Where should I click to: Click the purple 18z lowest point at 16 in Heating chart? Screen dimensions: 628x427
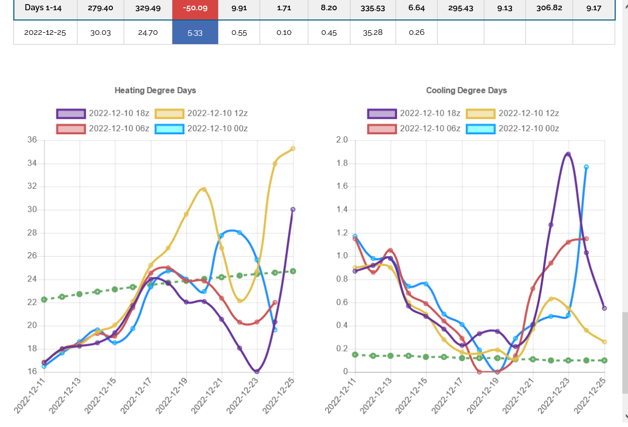[257, 372]
